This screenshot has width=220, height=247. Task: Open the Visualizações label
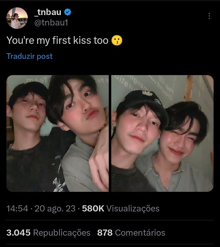click(133, 209)
